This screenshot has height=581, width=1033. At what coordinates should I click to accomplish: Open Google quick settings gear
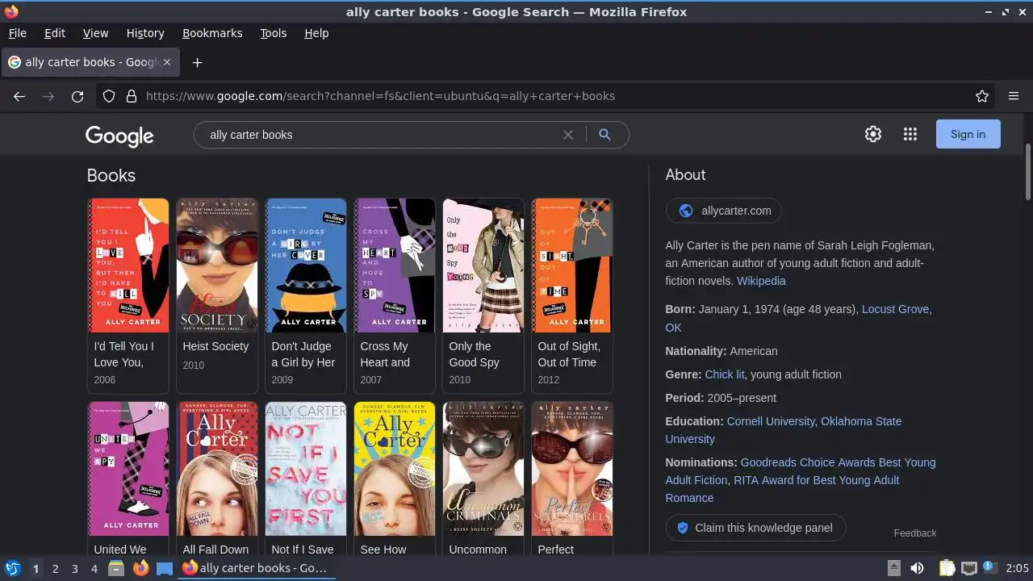click(x=873, y=134)
